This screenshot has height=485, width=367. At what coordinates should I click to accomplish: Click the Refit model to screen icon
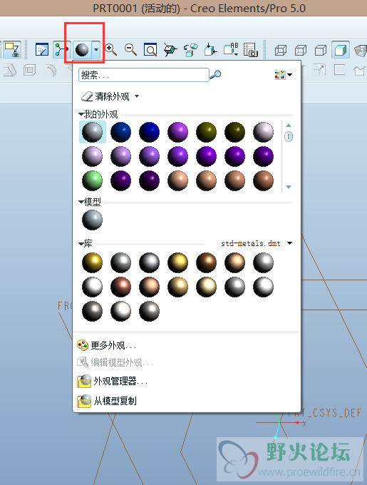click(x=150, y=49)
